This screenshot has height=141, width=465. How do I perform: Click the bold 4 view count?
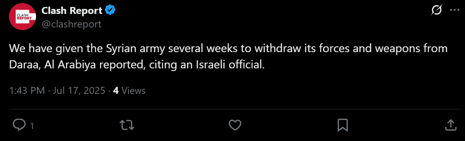tap(115, 91)
